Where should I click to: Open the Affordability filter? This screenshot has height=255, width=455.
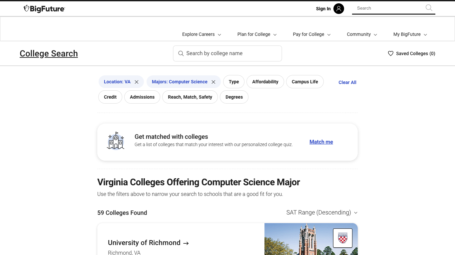pyautogui.click(x=265, y=82)
